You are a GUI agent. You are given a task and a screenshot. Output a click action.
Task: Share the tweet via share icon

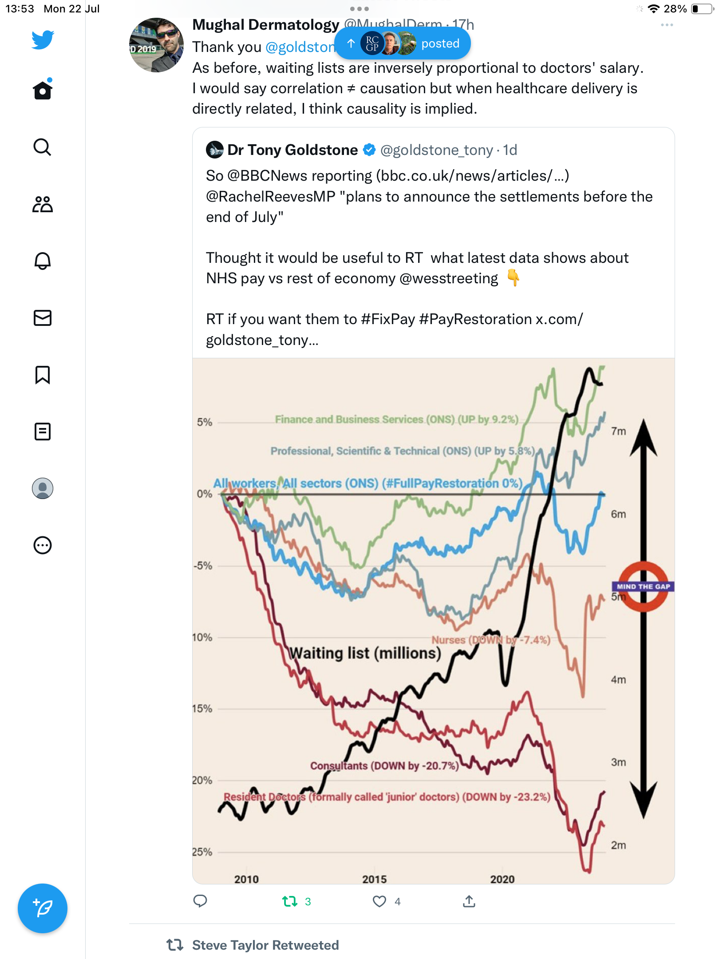469,901
